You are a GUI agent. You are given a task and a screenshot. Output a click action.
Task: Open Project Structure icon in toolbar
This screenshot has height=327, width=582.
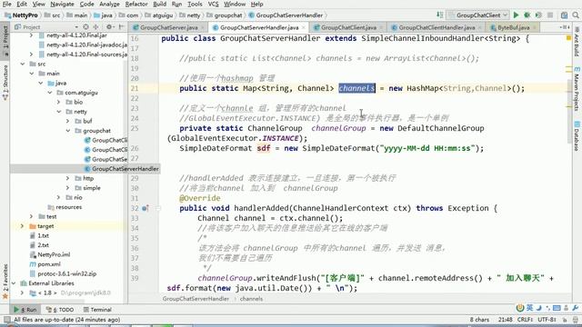coord(564,15)
